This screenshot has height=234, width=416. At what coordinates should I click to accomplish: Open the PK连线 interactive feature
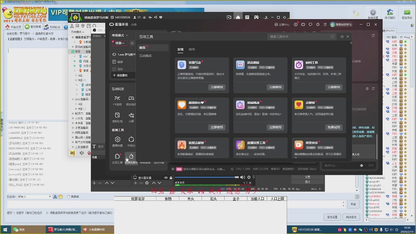tap(117, 98)
